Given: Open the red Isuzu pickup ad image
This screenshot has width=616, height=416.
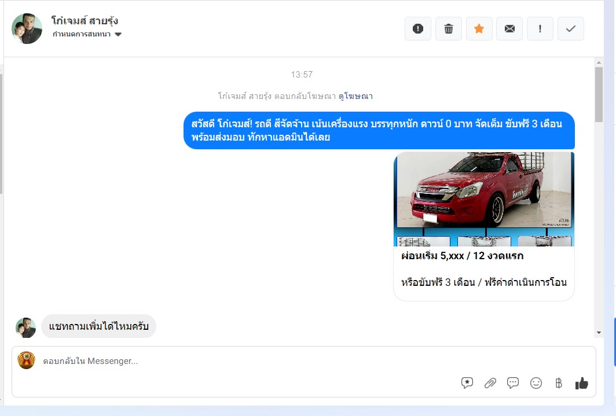Looking at the screenshot, I should click(484, 199).
